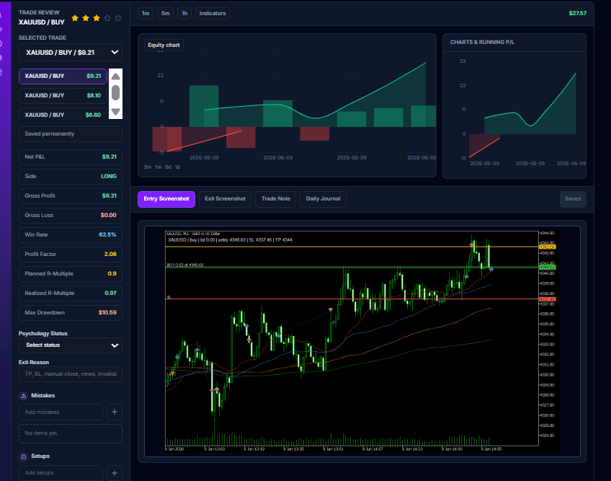This screenshot has width=611, height=481.
Task: Click the Saved button
Action: 573,199
